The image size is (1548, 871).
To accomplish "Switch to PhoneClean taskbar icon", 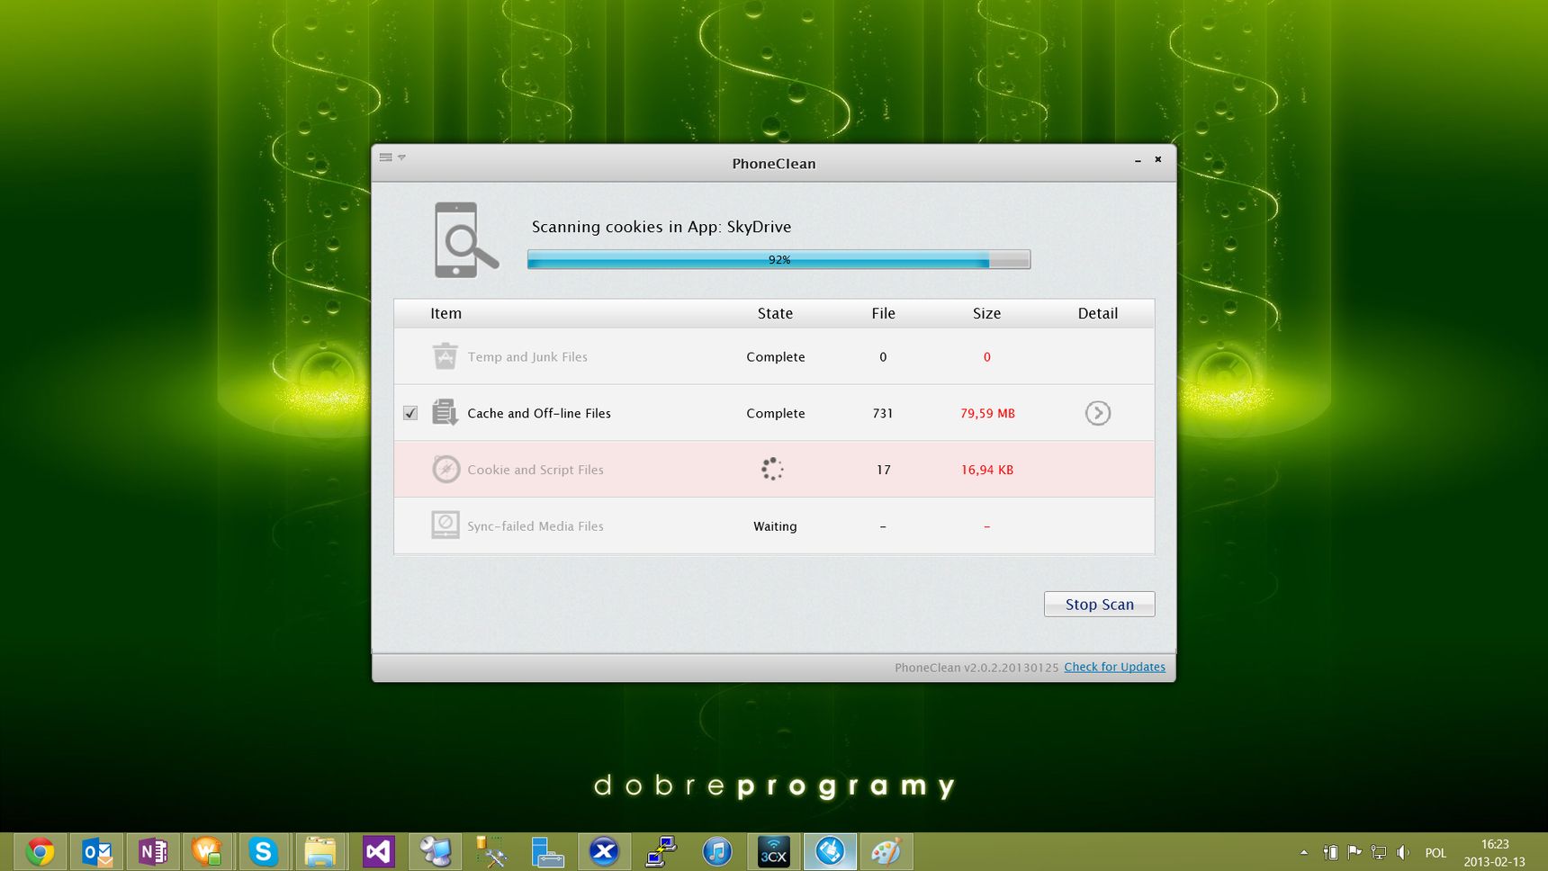I will click(x=830, y=851).
